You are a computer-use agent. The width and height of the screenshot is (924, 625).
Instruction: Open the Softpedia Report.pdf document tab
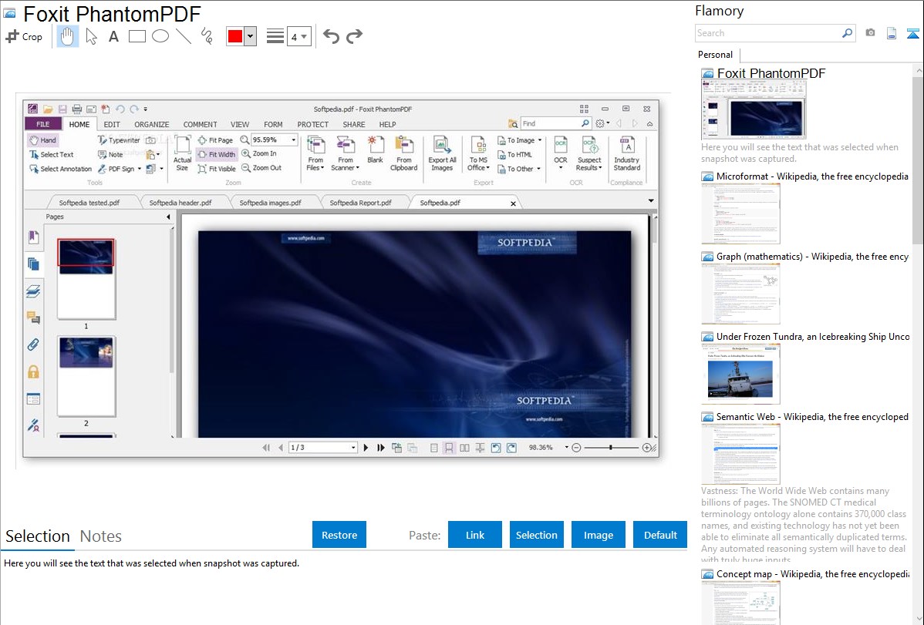(361, 203)
